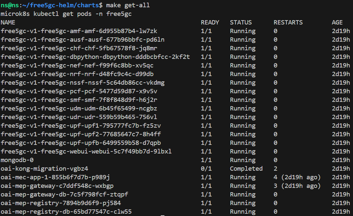
Task: Click the Running status of the amf pod
Action: (243, 31)
